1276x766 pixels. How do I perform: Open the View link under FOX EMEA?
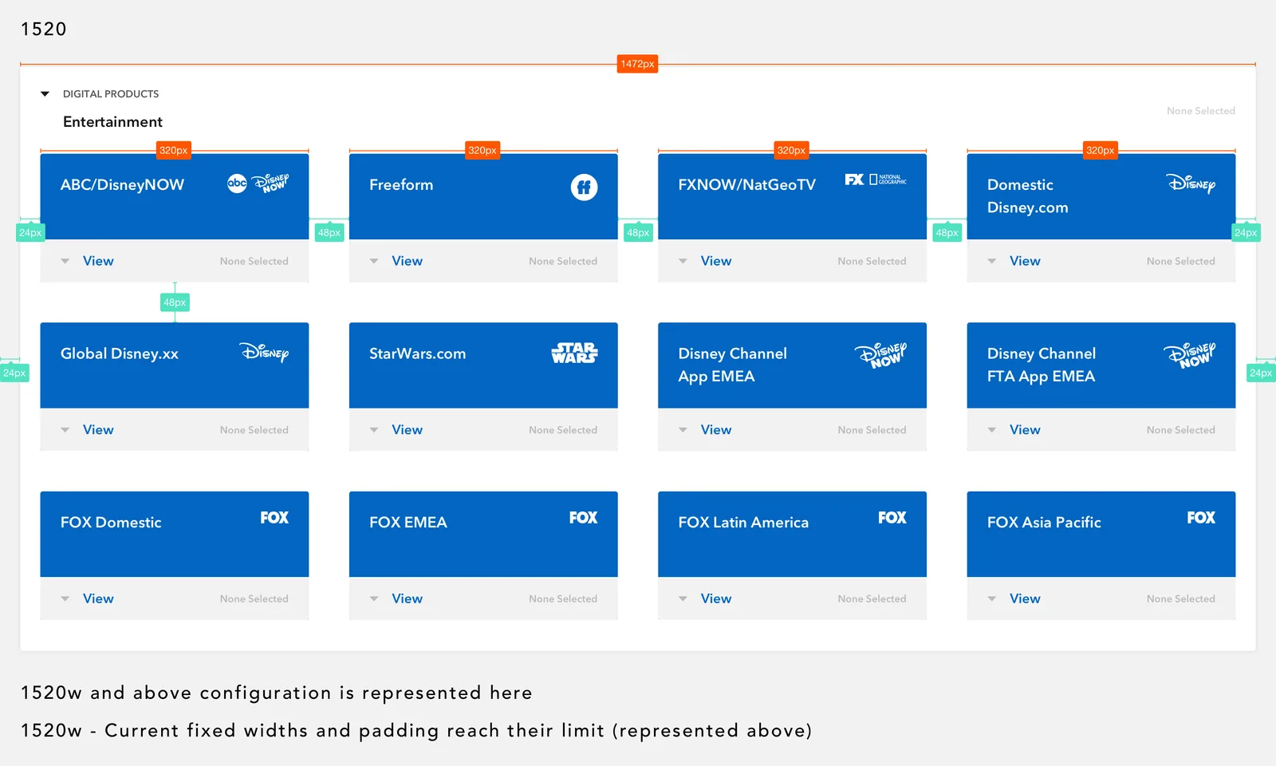tap(407, 598)
